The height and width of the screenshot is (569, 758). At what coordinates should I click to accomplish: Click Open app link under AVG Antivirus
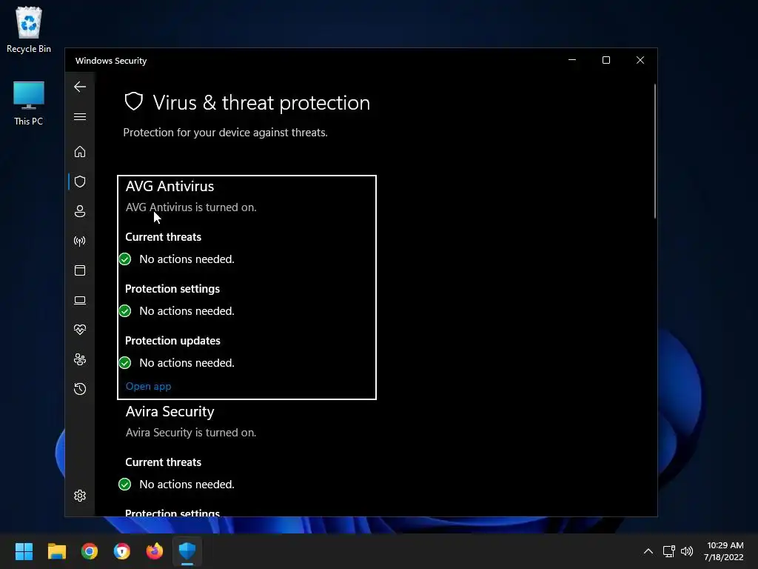(148, 387)
